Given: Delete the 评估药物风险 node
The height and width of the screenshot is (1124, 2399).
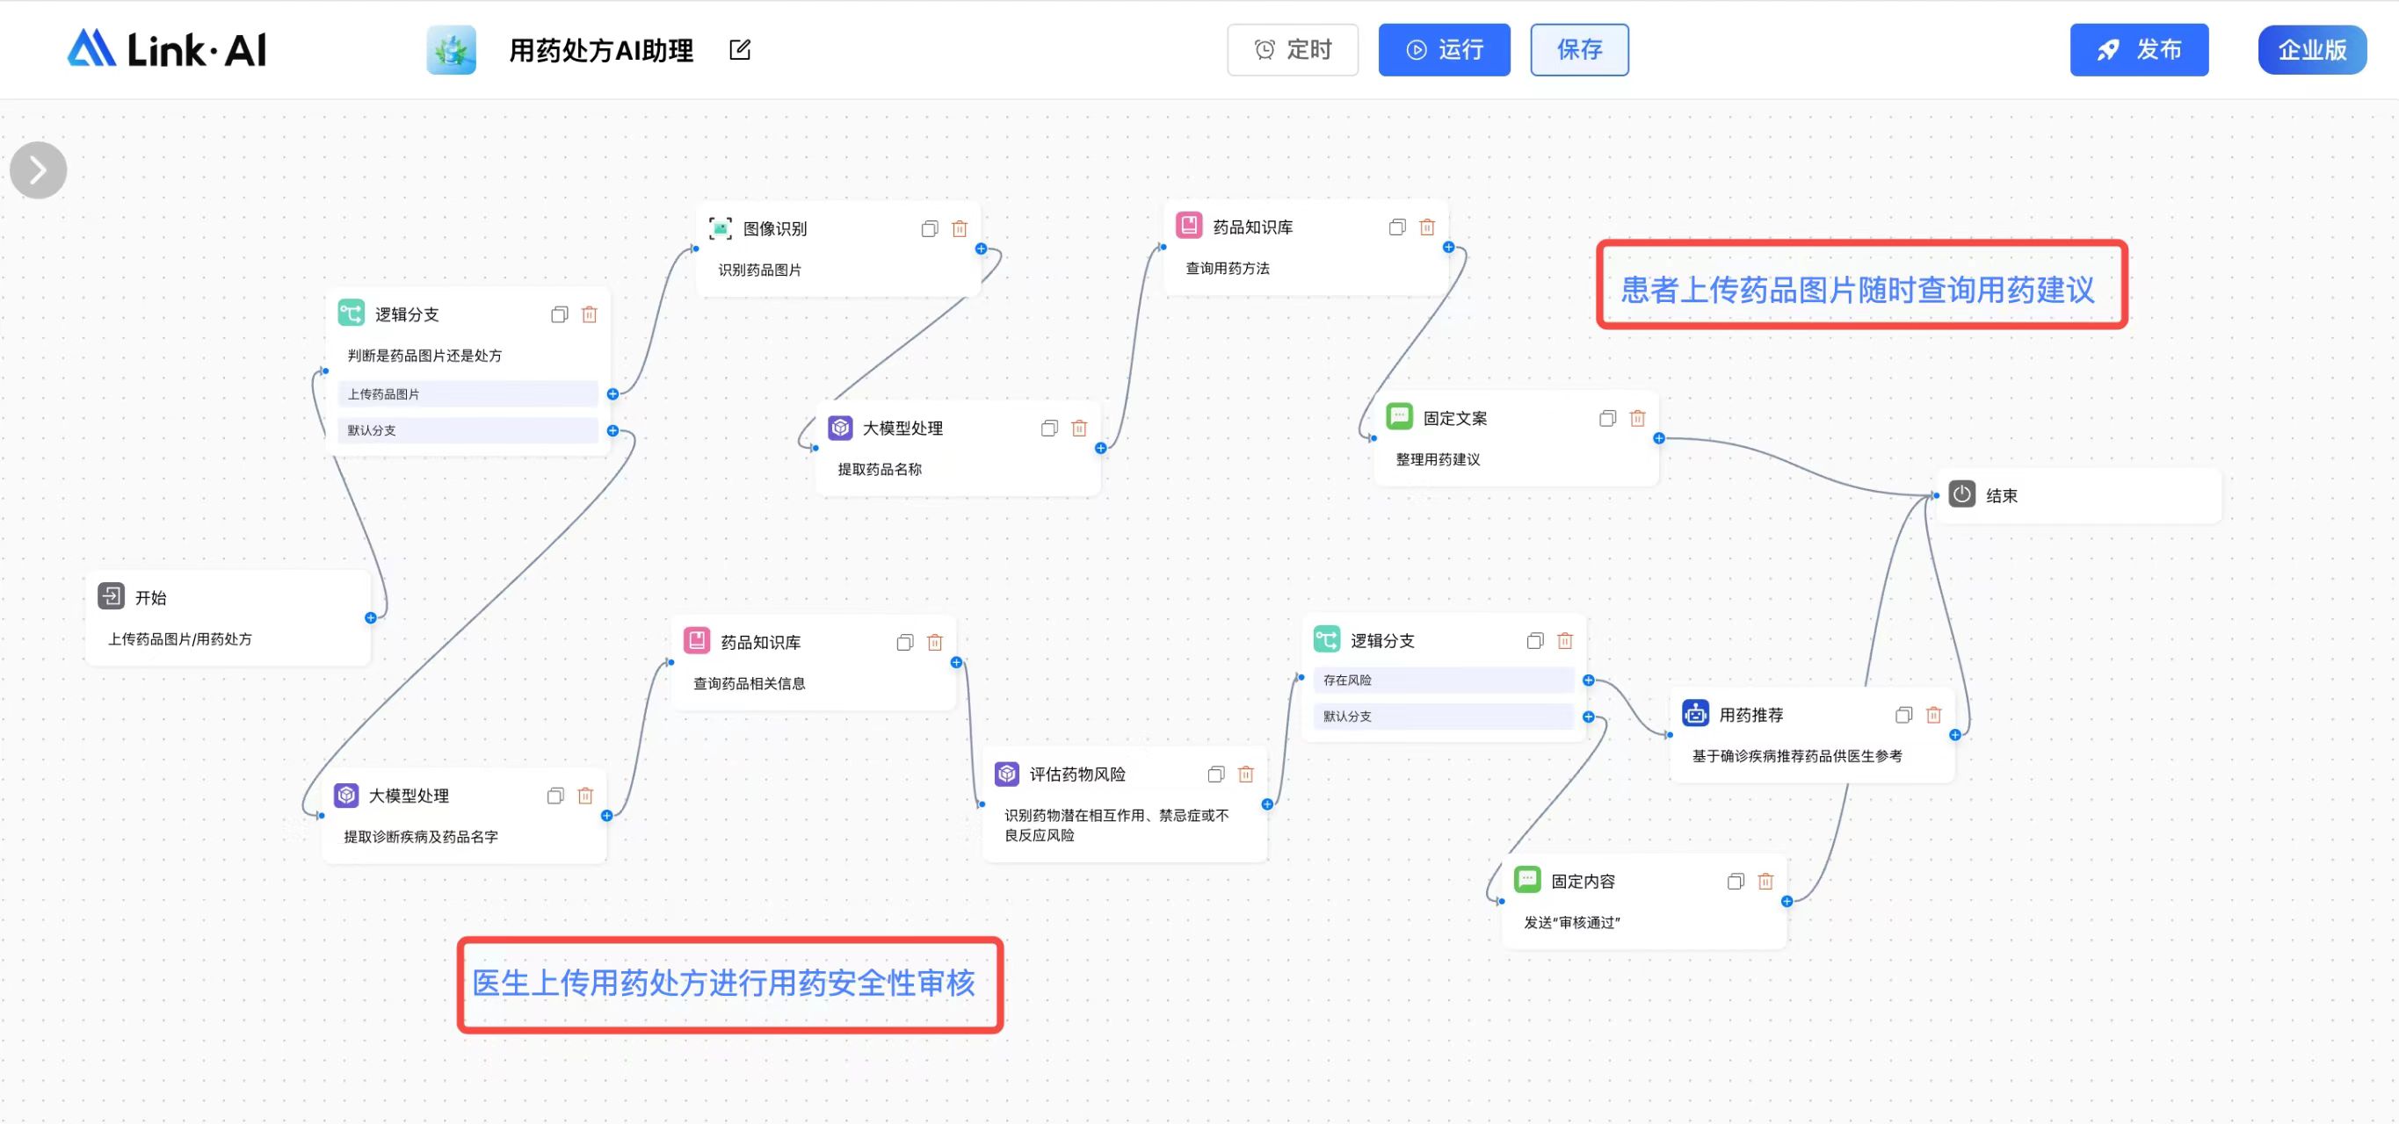Looking at the screenshot, I should click(x=1246, y=775).
